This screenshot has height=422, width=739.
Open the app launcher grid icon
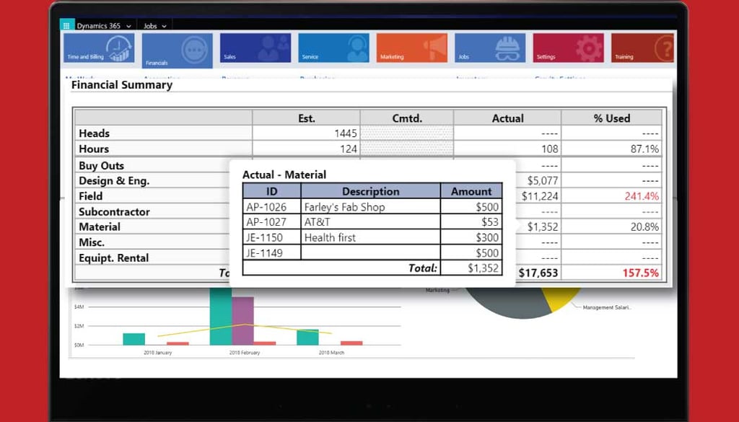pyautogui.click(x=67, y=25)
